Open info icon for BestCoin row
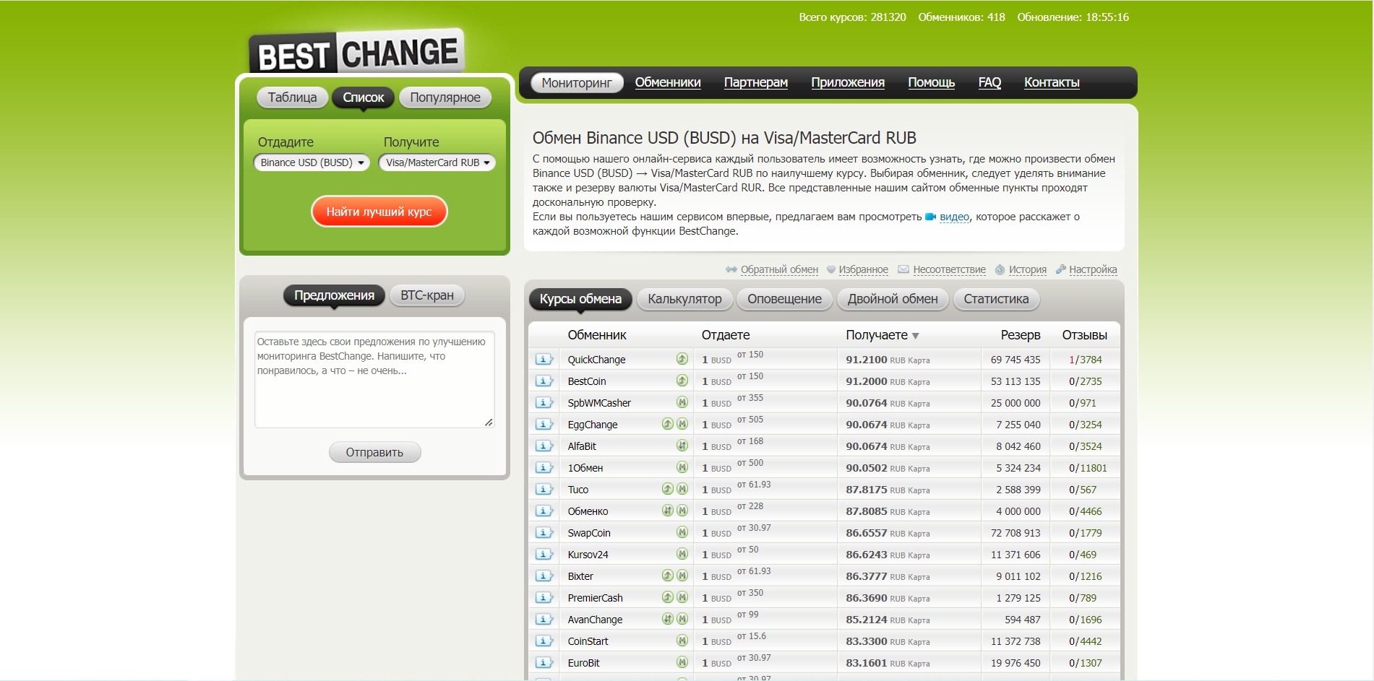The image size is (1374, 681). click(x=544, y=381)
